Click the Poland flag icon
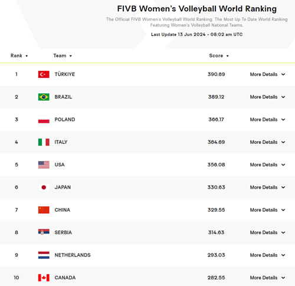295x286 pixels. coord(44,120)
